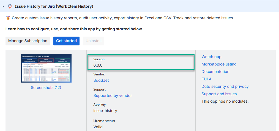Collapse the Issue History app section chevron
Image resolution: width=279 pixels, height=131 pixels.
3,6
